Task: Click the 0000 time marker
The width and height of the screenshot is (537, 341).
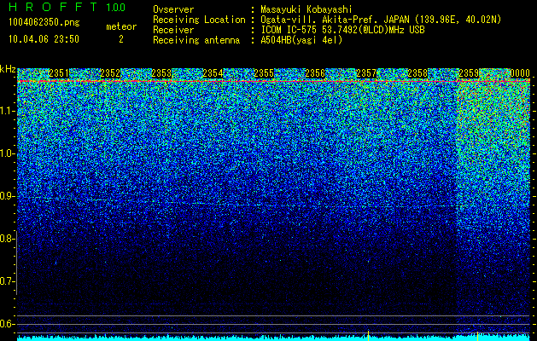Action: coord(520,73)
